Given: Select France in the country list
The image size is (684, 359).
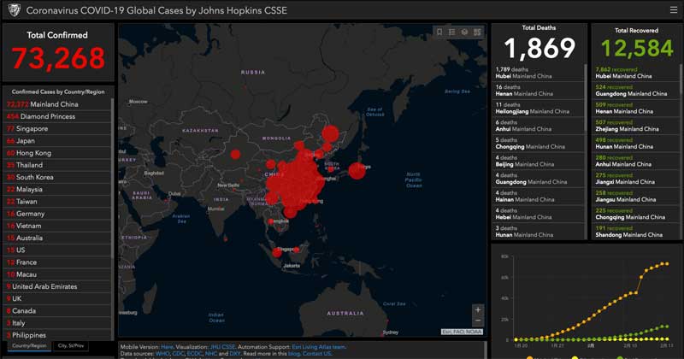Looking at the screenshot, I should coord(57,262).
